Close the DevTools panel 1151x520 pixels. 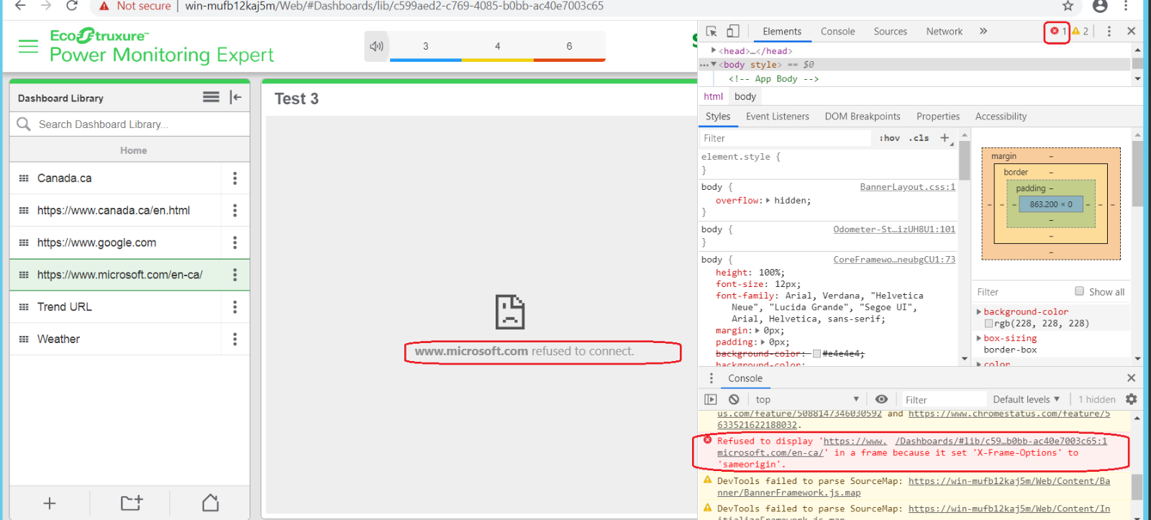1131,32
